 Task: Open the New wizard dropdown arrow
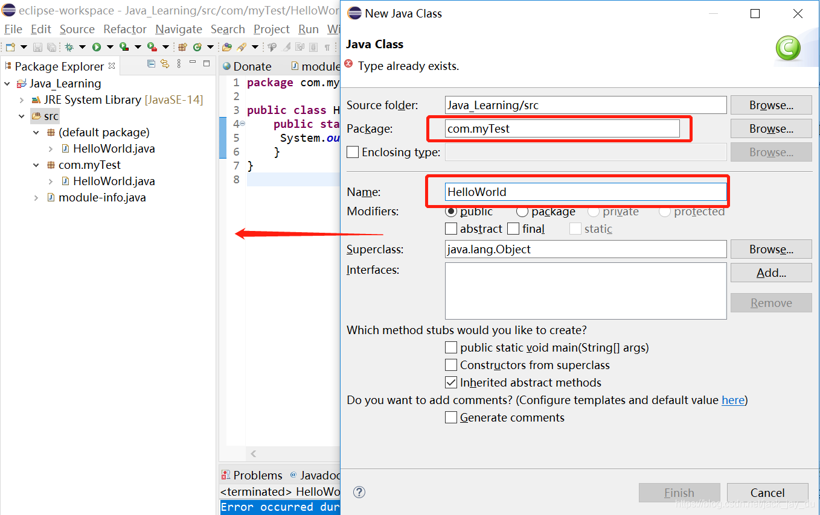[24, 47]
